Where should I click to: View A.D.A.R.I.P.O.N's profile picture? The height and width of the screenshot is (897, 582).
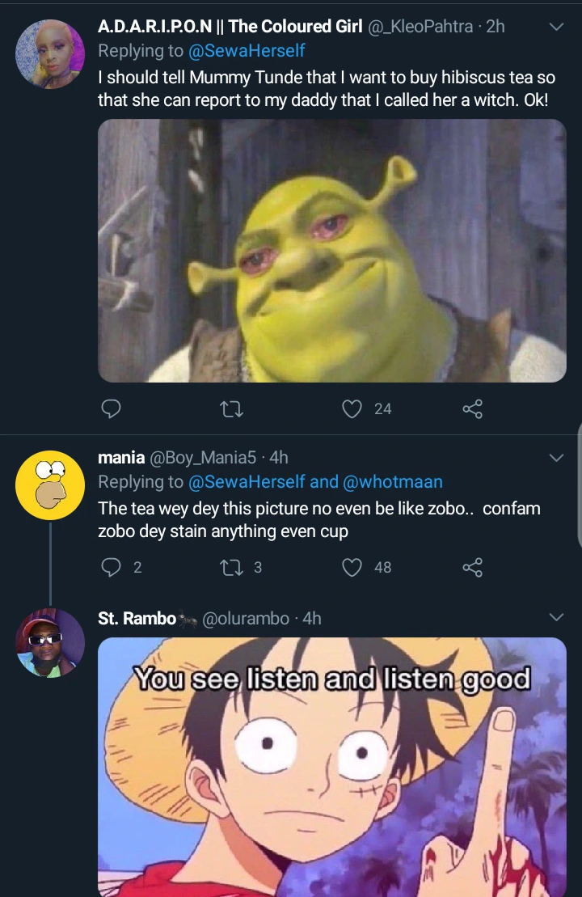click(x=50, y=54)
